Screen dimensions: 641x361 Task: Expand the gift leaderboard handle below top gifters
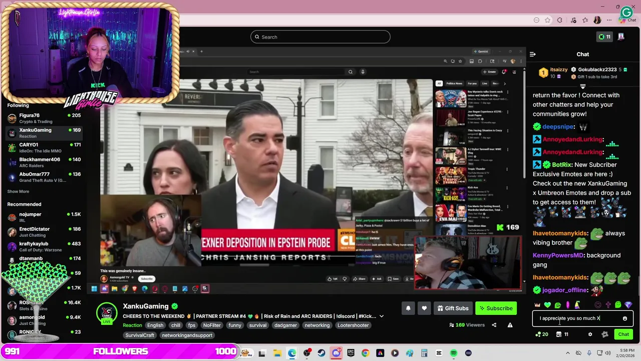coord(582,87)
